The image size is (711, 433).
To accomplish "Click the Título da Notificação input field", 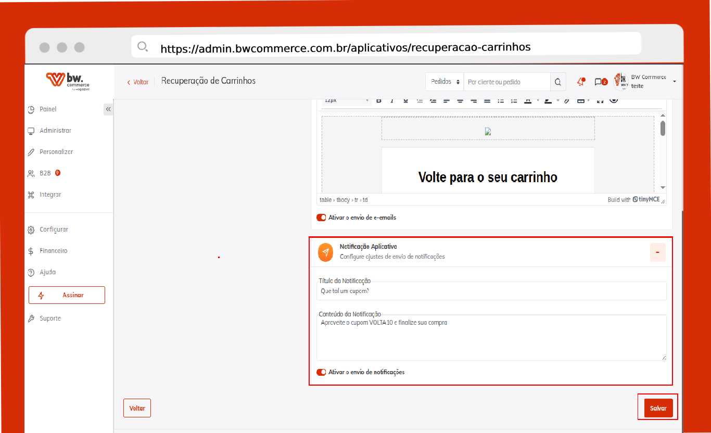I will coord(491,291).
